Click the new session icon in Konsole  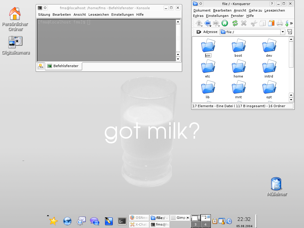(40, 66)
